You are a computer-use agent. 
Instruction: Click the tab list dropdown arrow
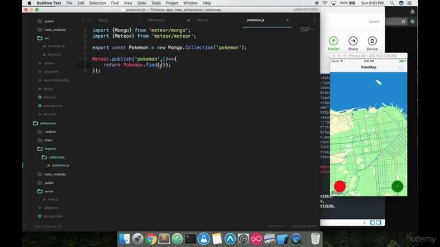(x=315, y=20)
